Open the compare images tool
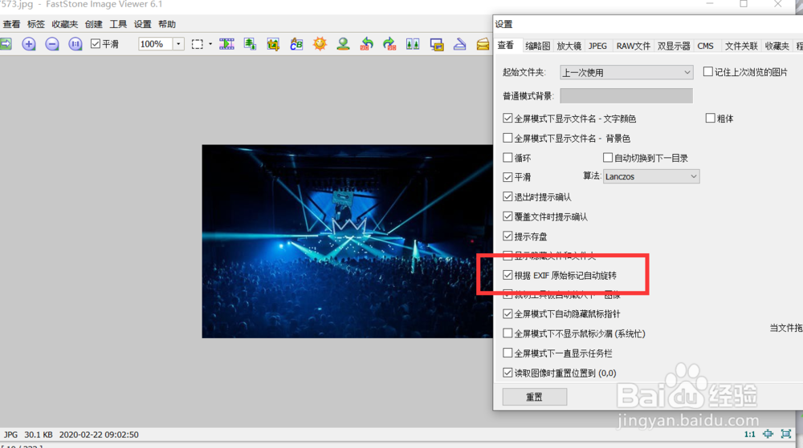Viewport: 803px width, 448px height. (x=413, y=44)
